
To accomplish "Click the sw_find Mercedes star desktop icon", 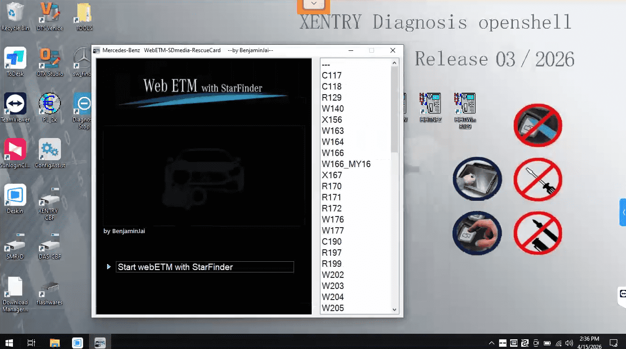I will (x=82, y=62).
